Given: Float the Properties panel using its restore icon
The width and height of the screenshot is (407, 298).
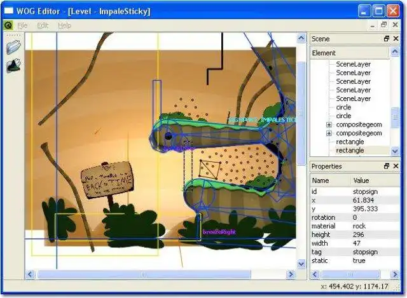Looking at the screenshot, I should (387, 166).
